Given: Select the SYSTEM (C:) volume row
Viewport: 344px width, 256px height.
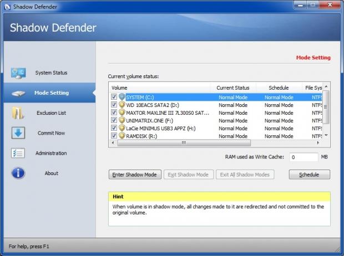Looking at the screenshot, I should click(x=215, y=97).
